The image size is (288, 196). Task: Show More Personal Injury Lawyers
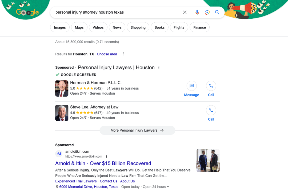(x=137, y=130)
